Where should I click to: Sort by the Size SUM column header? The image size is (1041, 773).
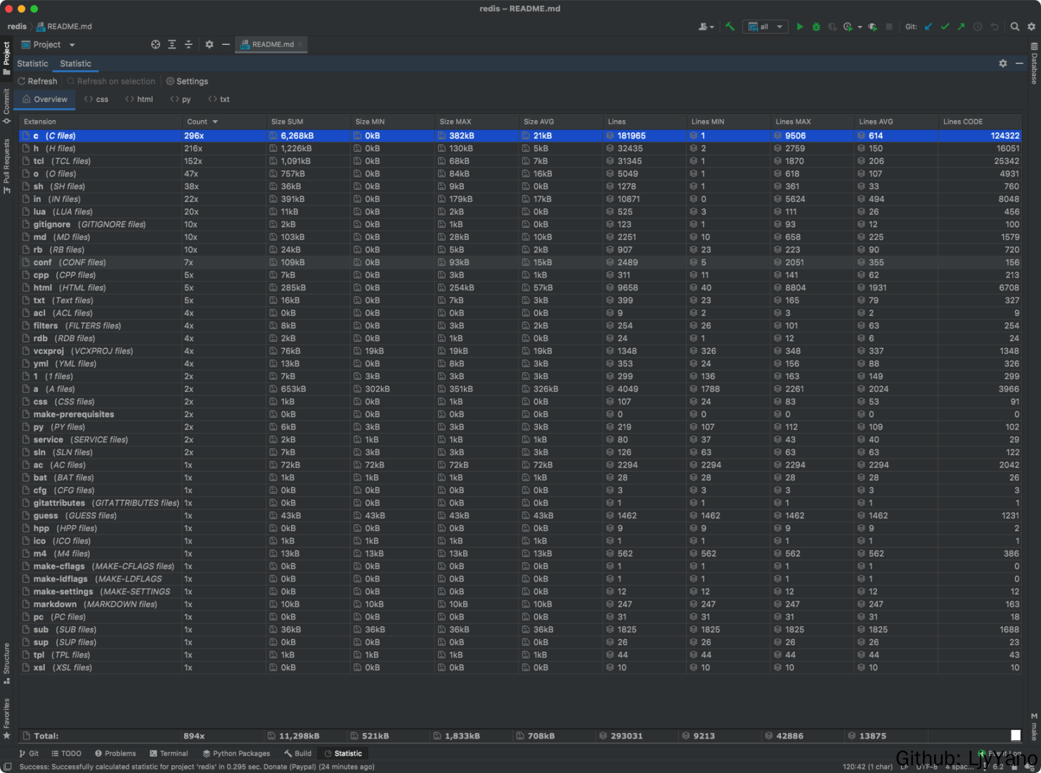click(x=309, y=122)
